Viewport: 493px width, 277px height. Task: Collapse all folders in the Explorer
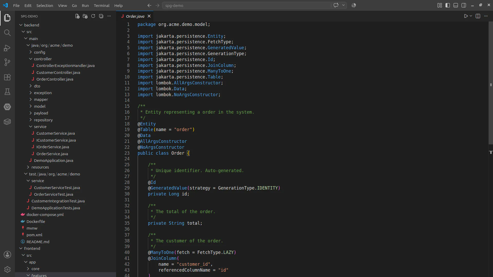(101, 16)
